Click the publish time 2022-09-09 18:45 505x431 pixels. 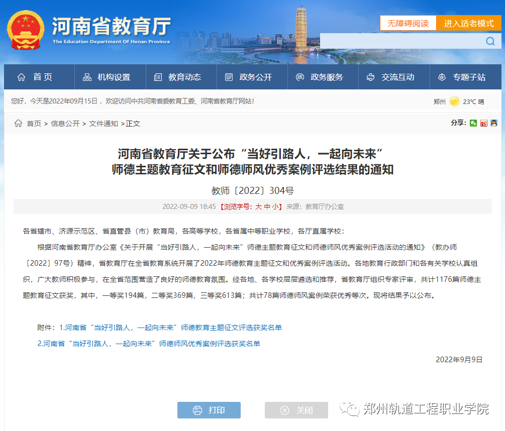(x=189, y=206)
